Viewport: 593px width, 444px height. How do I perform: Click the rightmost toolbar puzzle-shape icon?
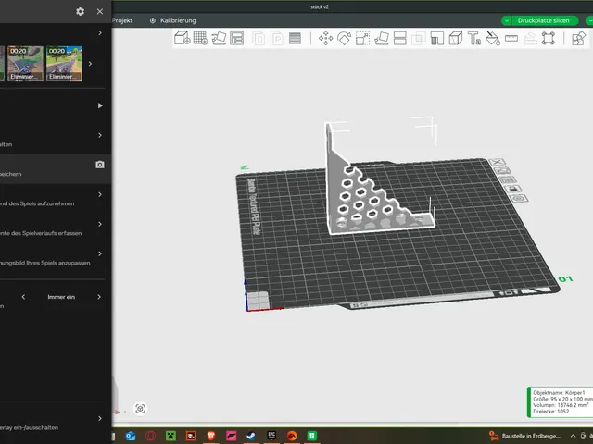578,39
